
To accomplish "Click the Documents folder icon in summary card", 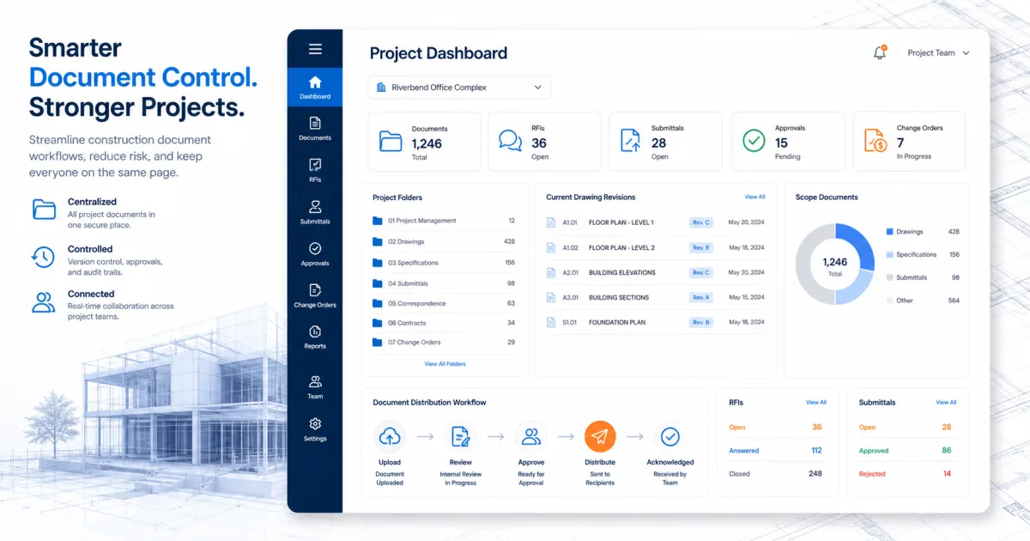I will point(391,141).
